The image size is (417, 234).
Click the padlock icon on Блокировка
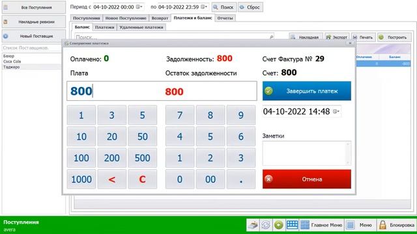(382, 225)
